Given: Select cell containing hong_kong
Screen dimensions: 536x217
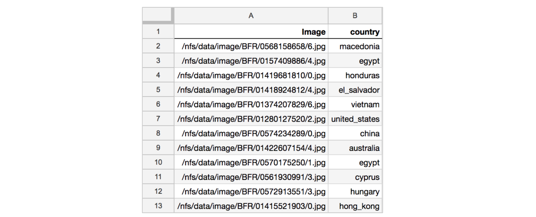Looking at the screenshot, I should coord(355,206).
